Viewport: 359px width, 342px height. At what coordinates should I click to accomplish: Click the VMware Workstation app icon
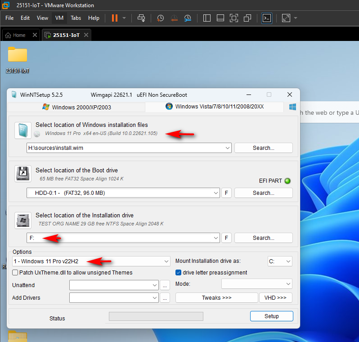[x=6, y=5]
